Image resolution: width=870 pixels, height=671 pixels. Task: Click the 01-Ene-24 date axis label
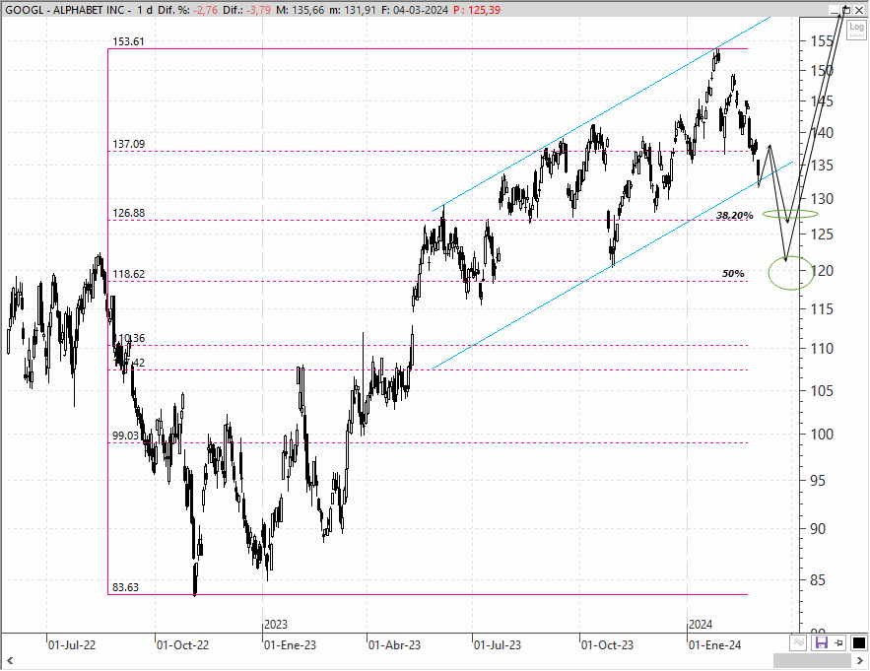[714, 645]
